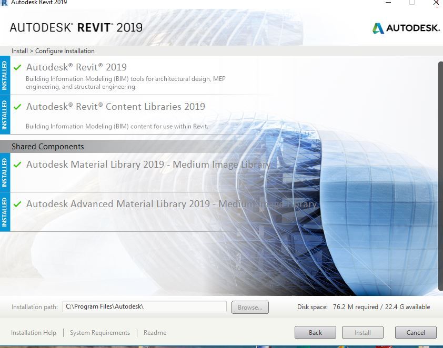Click INSTALLED tab beside Advanced Material Library
This screenshot has width=443, height=348.
tap(5, 212)
